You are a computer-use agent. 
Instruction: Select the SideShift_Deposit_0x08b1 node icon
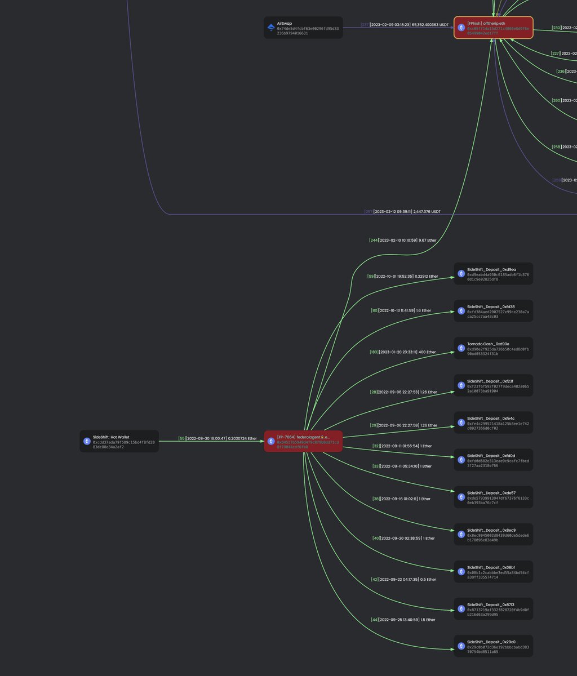461,571
